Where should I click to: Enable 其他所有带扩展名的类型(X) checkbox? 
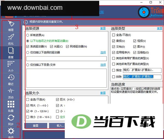pos(113,58)
